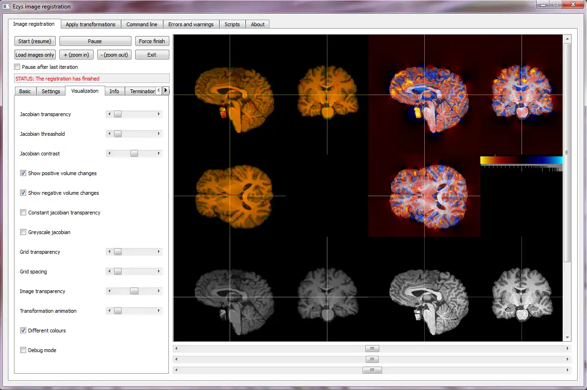Image resolution: width=587 pixels, height=390 pixels.
Task: Click the Pause button
Action: (x=95, y=41)
